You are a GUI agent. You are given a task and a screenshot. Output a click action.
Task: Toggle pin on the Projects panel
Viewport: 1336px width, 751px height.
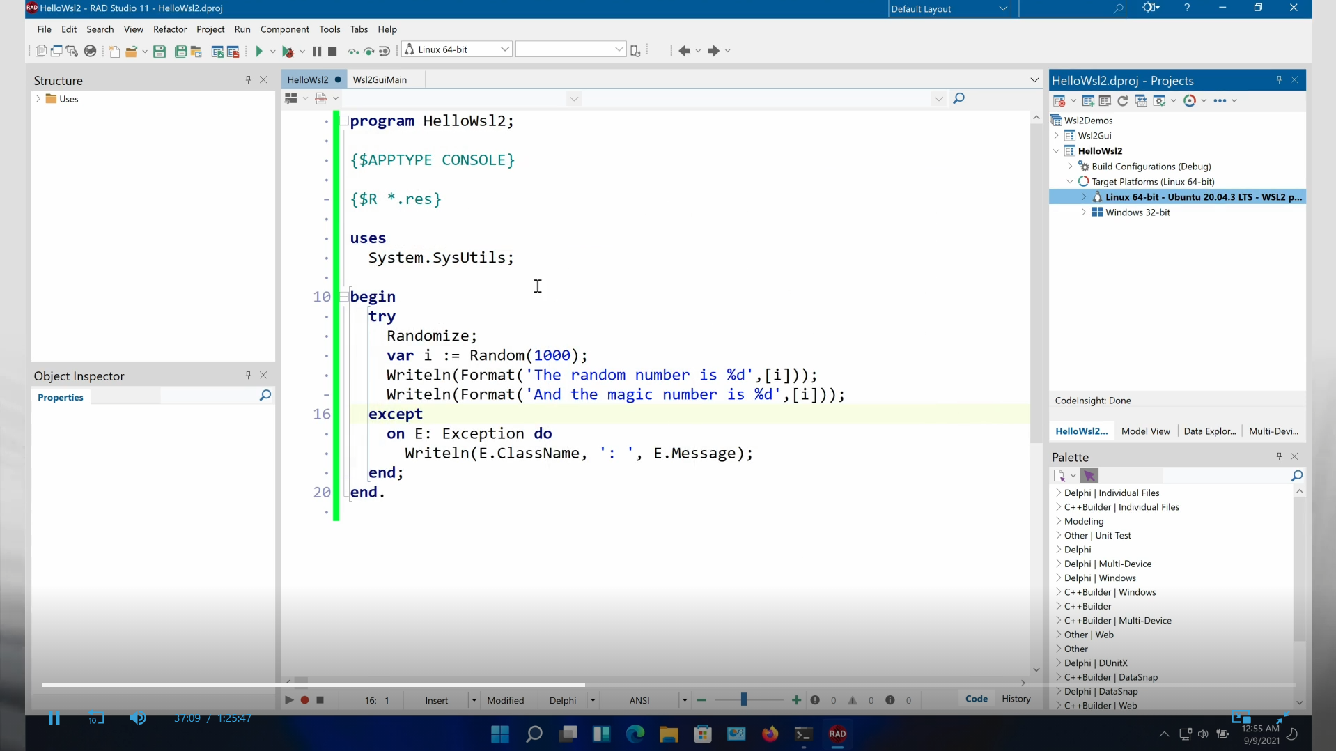pos(1279,80)
